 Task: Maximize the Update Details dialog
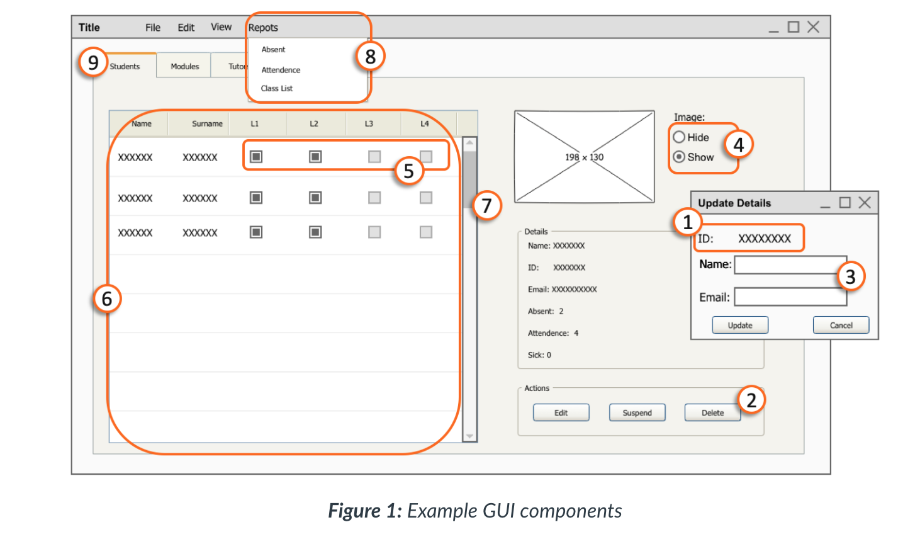(845, 203)
